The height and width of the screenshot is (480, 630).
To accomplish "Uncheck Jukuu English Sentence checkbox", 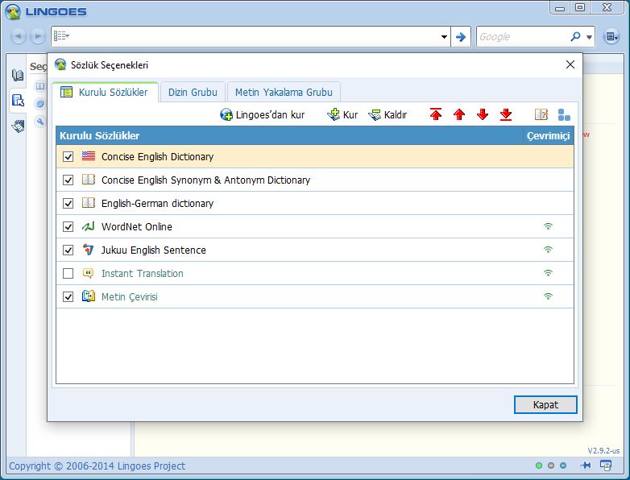I will (x=68, y=250).
